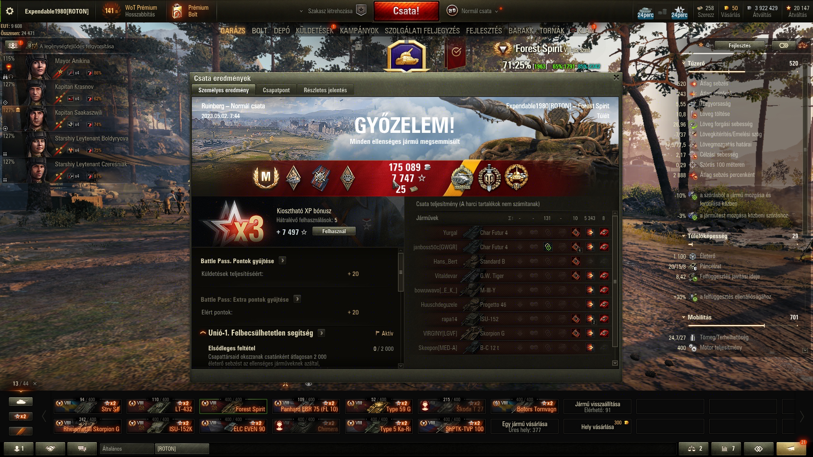Open the personal reserves x2 star filter
The height and width of the screenshot is (457, 813).
pyautogui.click(x=21, y=416)
